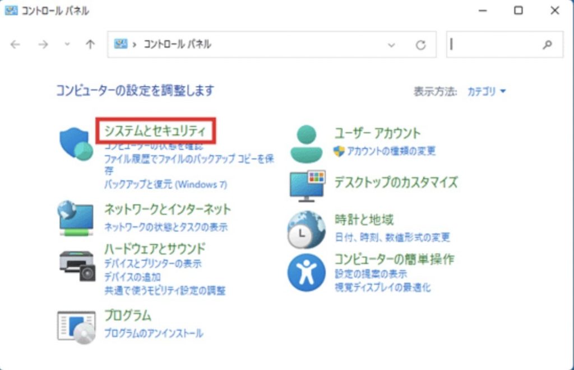Open the 時計と地域 clock globe icon
Image resolution: width=574 pixels, height=370 pixels.
point(307,230)
